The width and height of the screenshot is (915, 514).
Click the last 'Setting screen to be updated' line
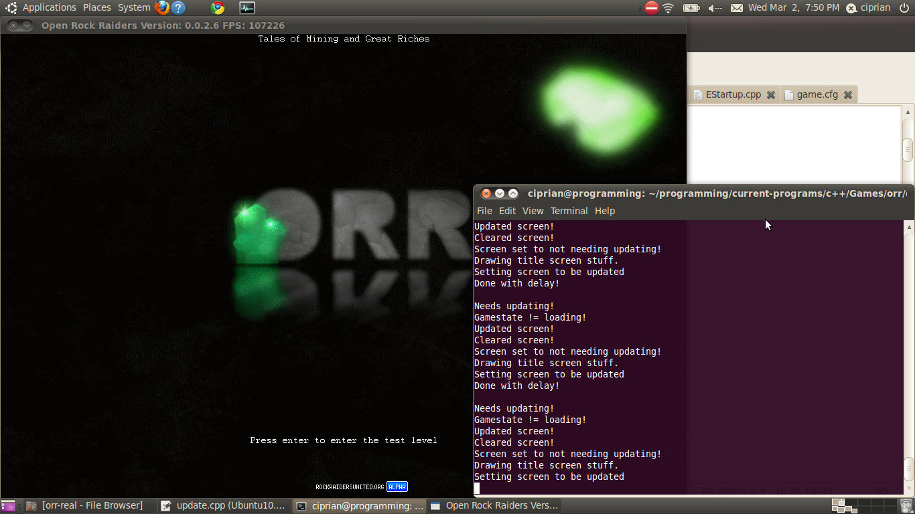pyautogui.click(x=549, y=477)
